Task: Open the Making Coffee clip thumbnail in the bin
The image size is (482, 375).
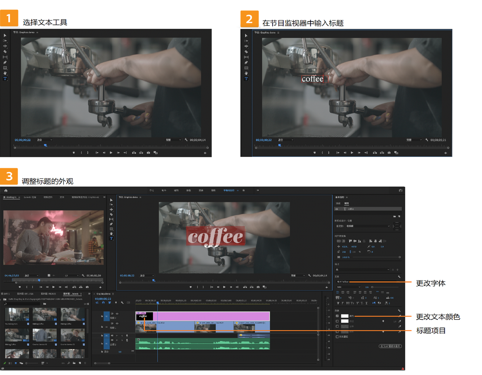Action: click(44, 314)
